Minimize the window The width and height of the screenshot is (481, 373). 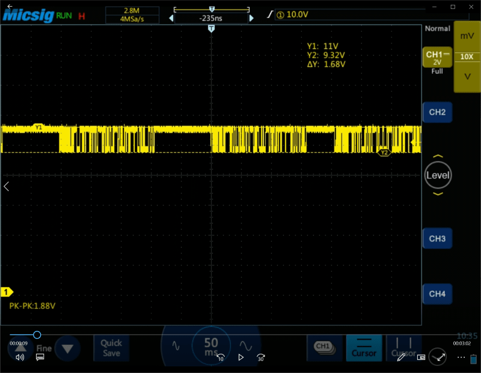[434, 7]
